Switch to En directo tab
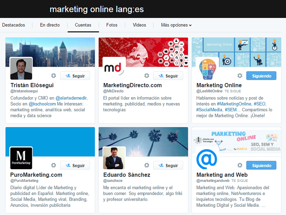Screen dimensions: 286x215 [x=50, y=25]
